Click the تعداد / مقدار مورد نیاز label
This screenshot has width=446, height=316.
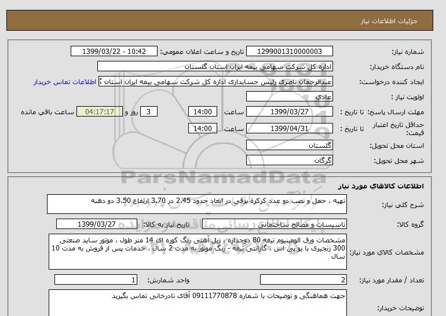coord(392,281)
